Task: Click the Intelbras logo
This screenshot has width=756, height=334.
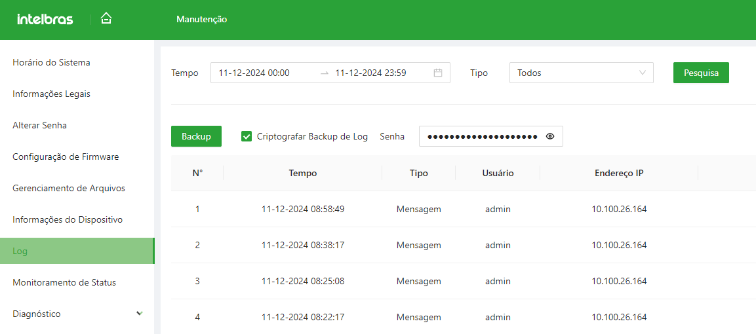Action: tap(45, 20)
